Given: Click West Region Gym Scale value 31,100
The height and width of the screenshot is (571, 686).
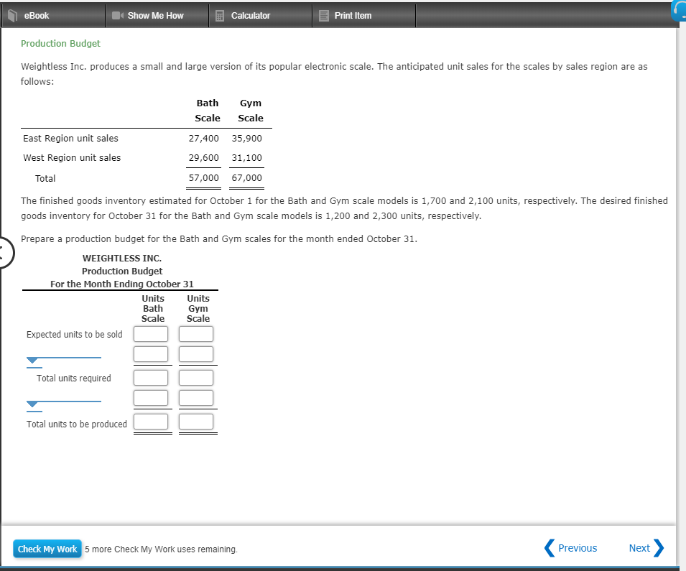Looking at the screenshot, I should (x=247, y=157).
